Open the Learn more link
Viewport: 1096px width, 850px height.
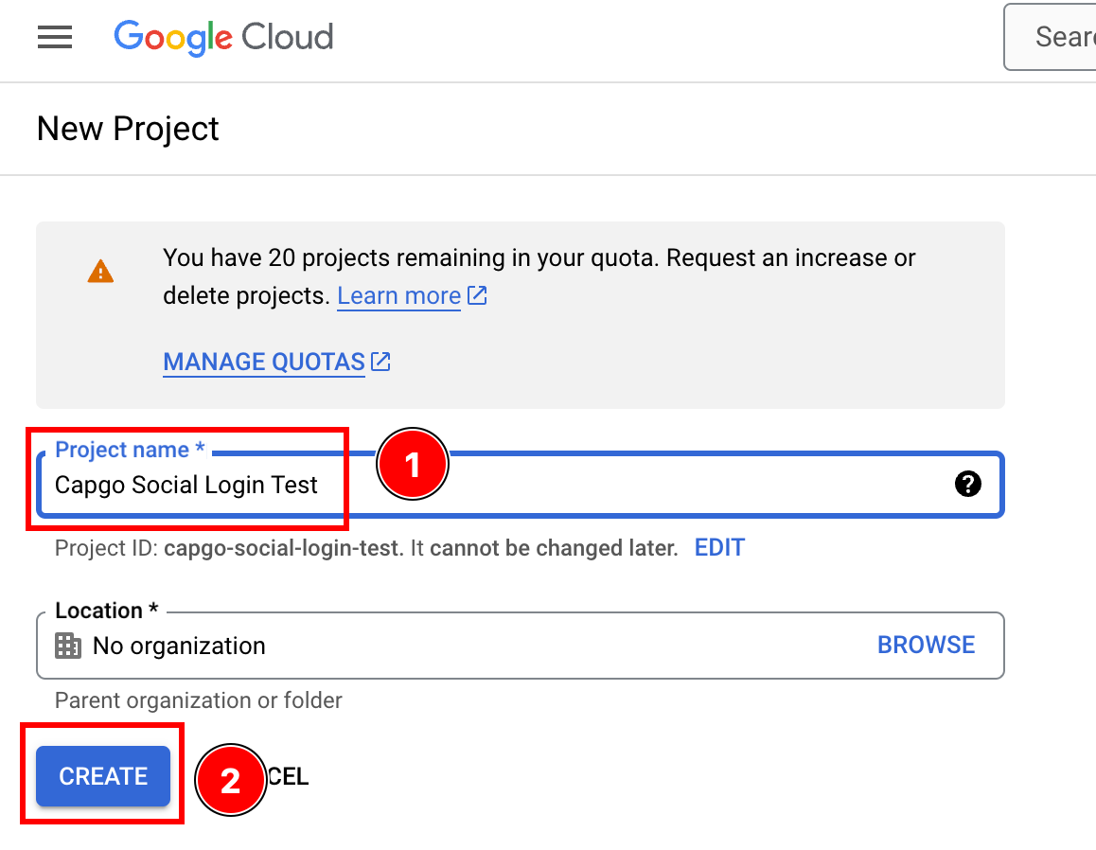point(398,295)
